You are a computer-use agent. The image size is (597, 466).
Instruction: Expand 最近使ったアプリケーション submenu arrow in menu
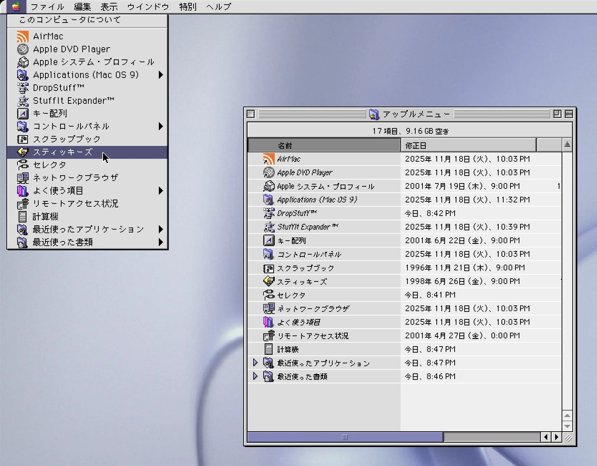click(161, 229)
